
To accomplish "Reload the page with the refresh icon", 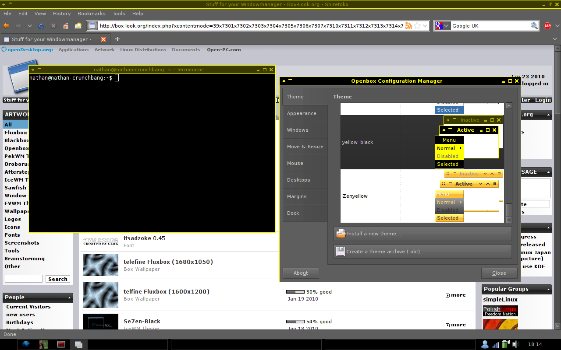I will point(41,26).
